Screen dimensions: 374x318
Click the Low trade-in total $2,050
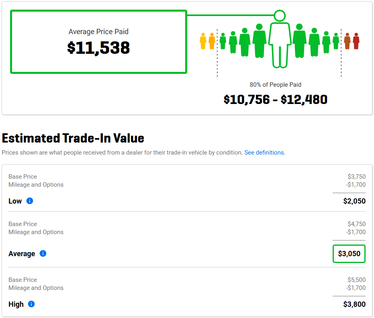(354, 201)
